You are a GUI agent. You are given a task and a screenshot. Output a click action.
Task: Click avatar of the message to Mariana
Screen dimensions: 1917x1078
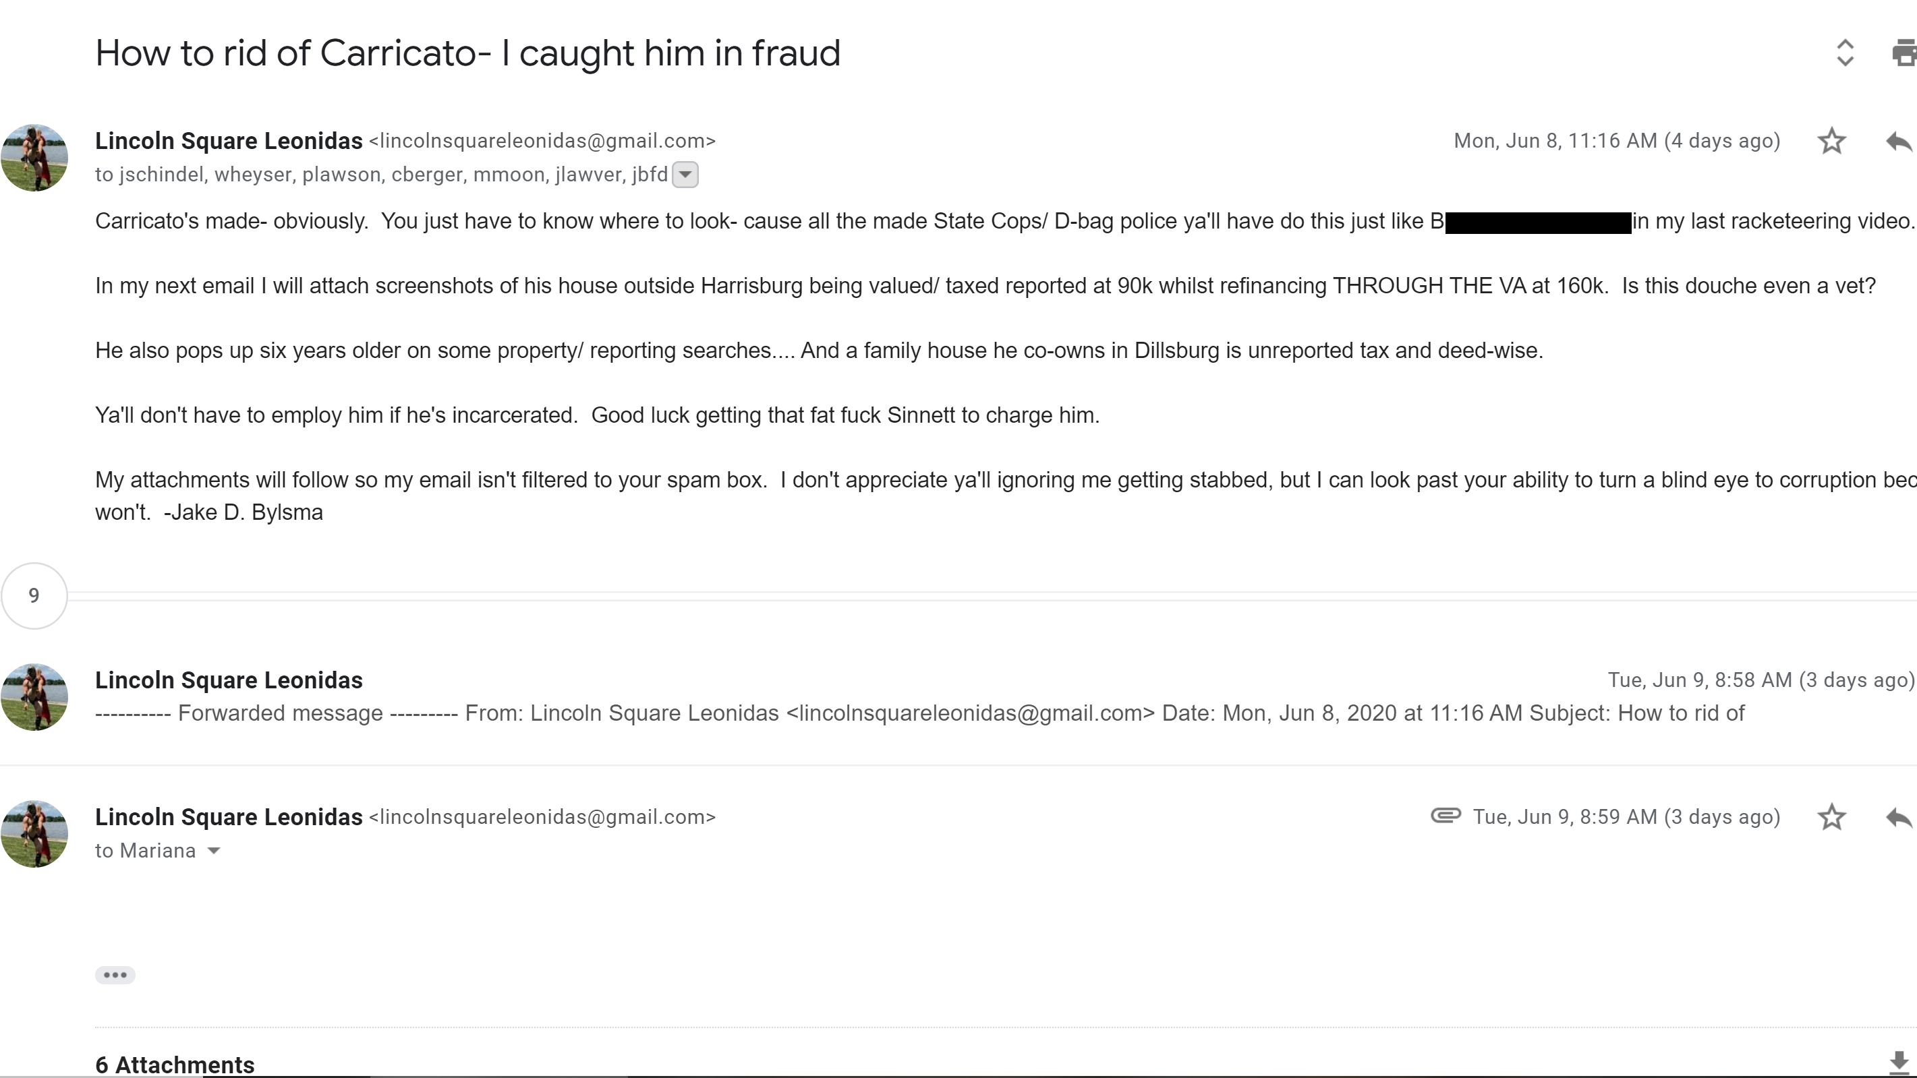click(x=34, y=834)
